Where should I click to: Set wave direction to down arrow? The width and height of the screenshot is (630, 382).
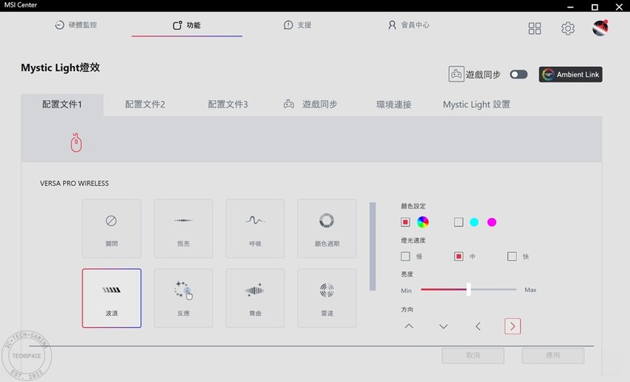(443, 326)
